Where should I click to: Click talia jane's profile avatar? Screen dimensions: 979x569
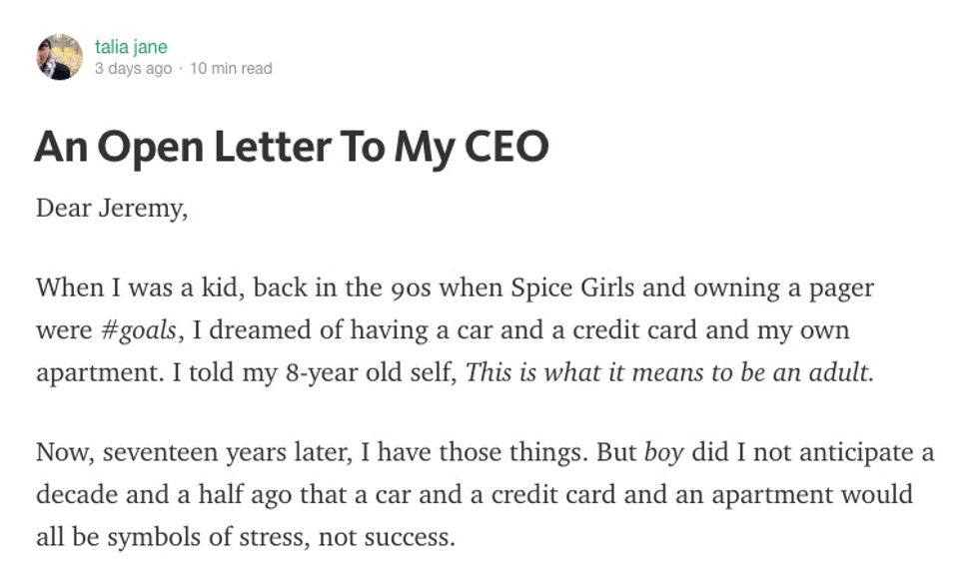(x=59, y=57)
